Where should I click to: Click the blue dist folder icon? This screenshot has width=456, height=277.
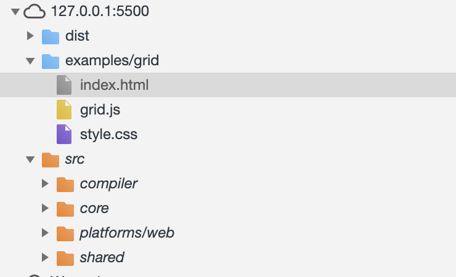pos(51,36)
